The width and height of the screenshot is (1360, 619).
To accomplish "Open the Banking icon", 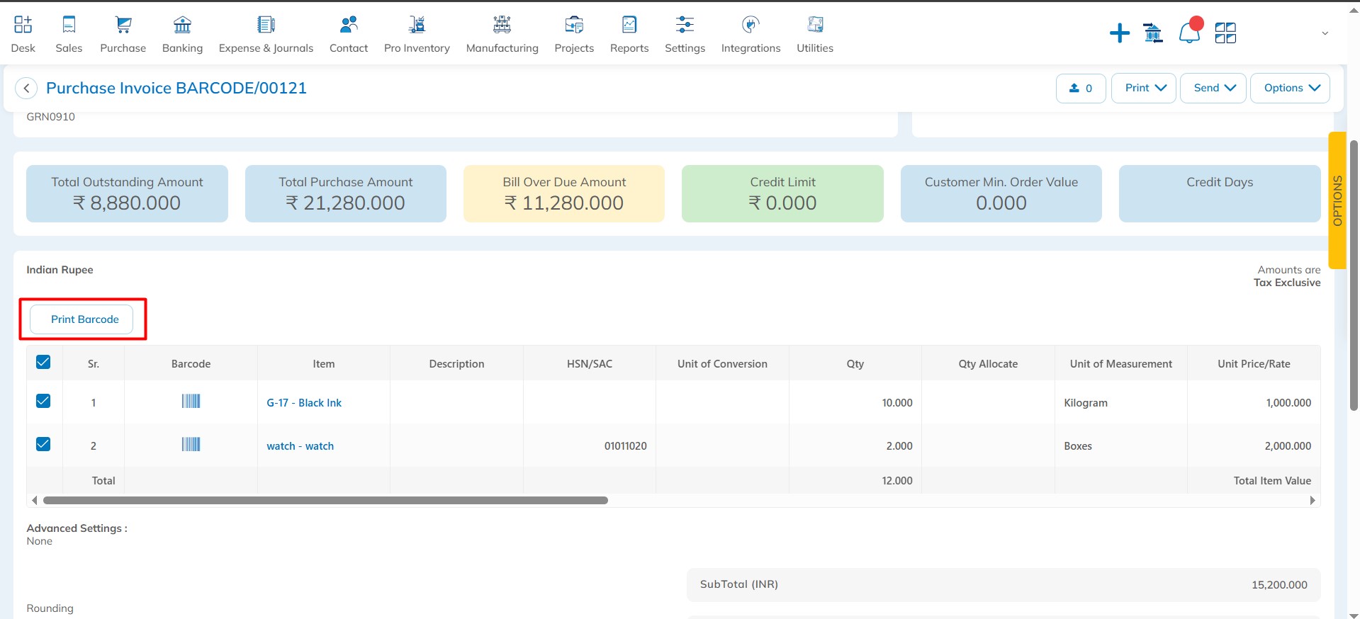I will (182, 25).
